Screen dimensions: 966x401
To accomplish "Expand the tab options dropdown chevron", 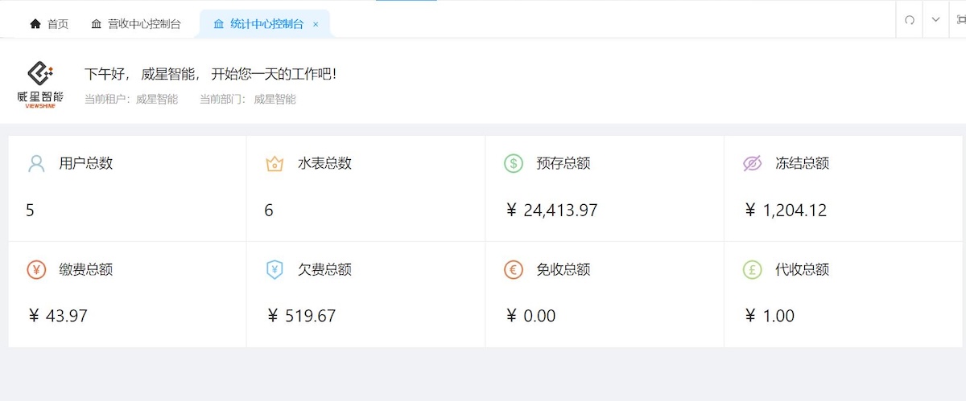I will (x=935, y=20).
